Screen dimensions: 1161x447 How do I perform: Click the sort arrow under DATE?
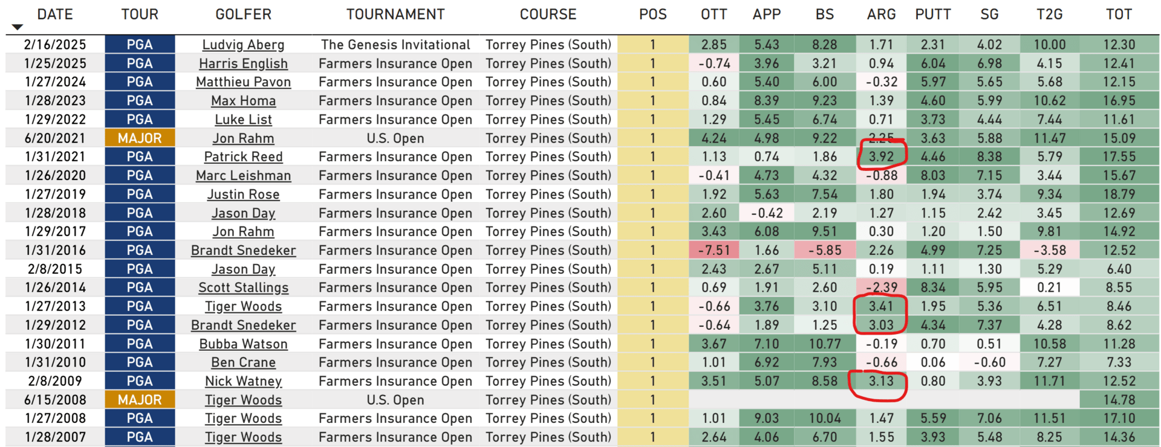(18, 27)
